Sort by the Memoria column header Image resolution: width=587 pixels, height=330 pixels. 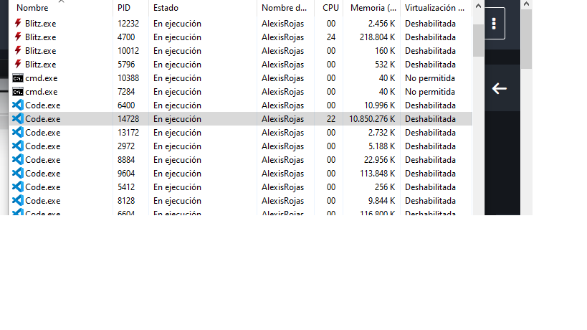click(x=372, y=7)
